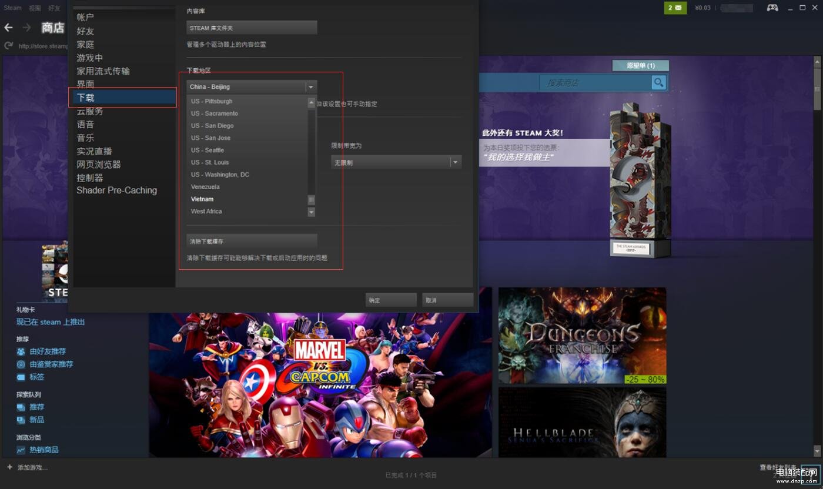Select the 下载 settings category
Viewport: 823px width, 489px height.
122,98
